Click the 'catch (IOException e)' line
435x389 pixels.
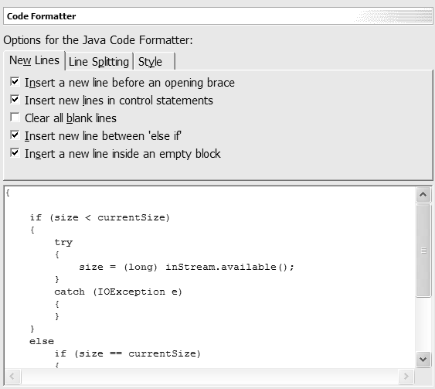point(118,292)
